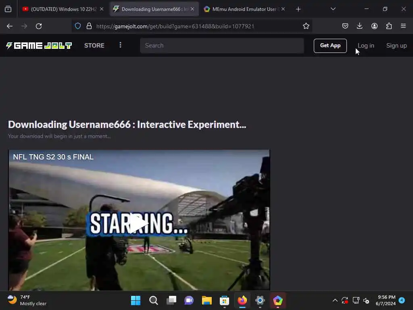Screen dimensions: 413x310
Task: Click the sync status tray icon
Action: click(x=345, y=300)
